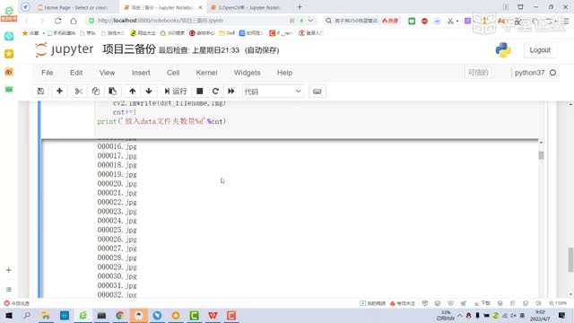574x323 pixels.
Task: Click the sidebar plus add icon
Action: (9, 270)
